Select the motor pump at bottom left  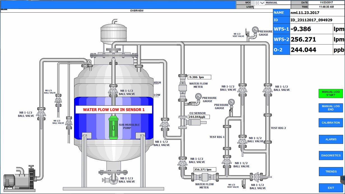pyautogui.click(x=19, y=178)
